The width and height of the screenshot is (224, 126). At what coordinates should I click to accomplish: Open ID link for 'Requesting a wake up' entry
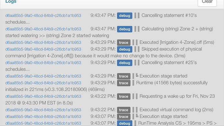(43, 96)
